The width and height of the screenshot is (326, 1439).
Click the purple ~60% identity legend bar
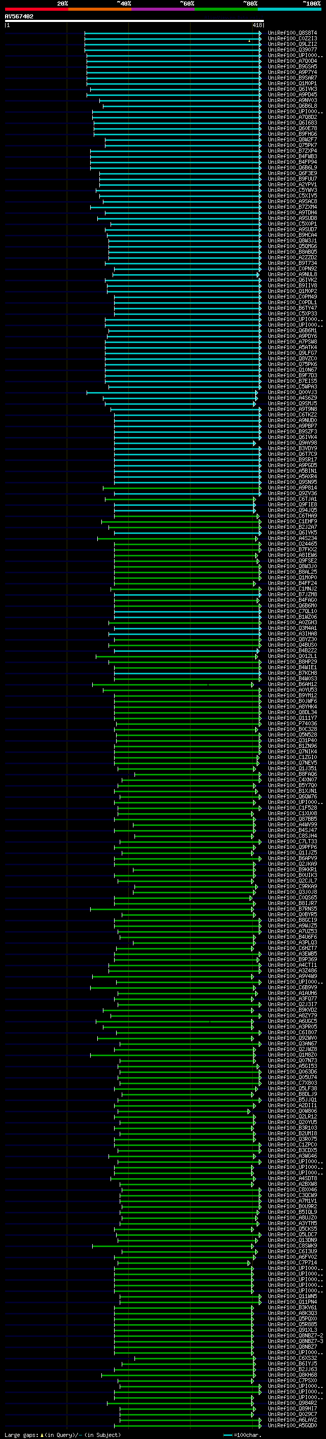pyautogui.click(x=162, y=9)
